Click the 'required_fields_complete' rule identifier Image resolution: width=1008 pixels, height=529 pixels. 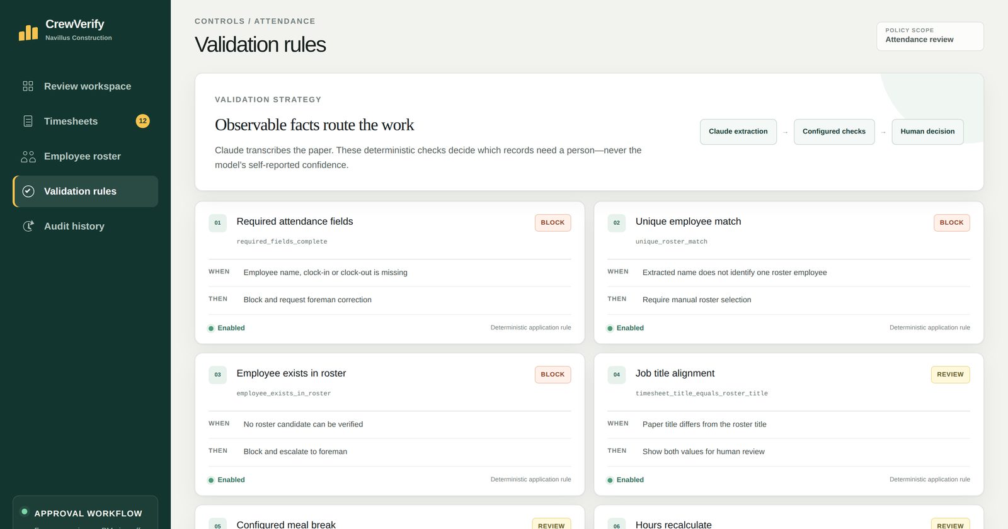click(282, 242)
